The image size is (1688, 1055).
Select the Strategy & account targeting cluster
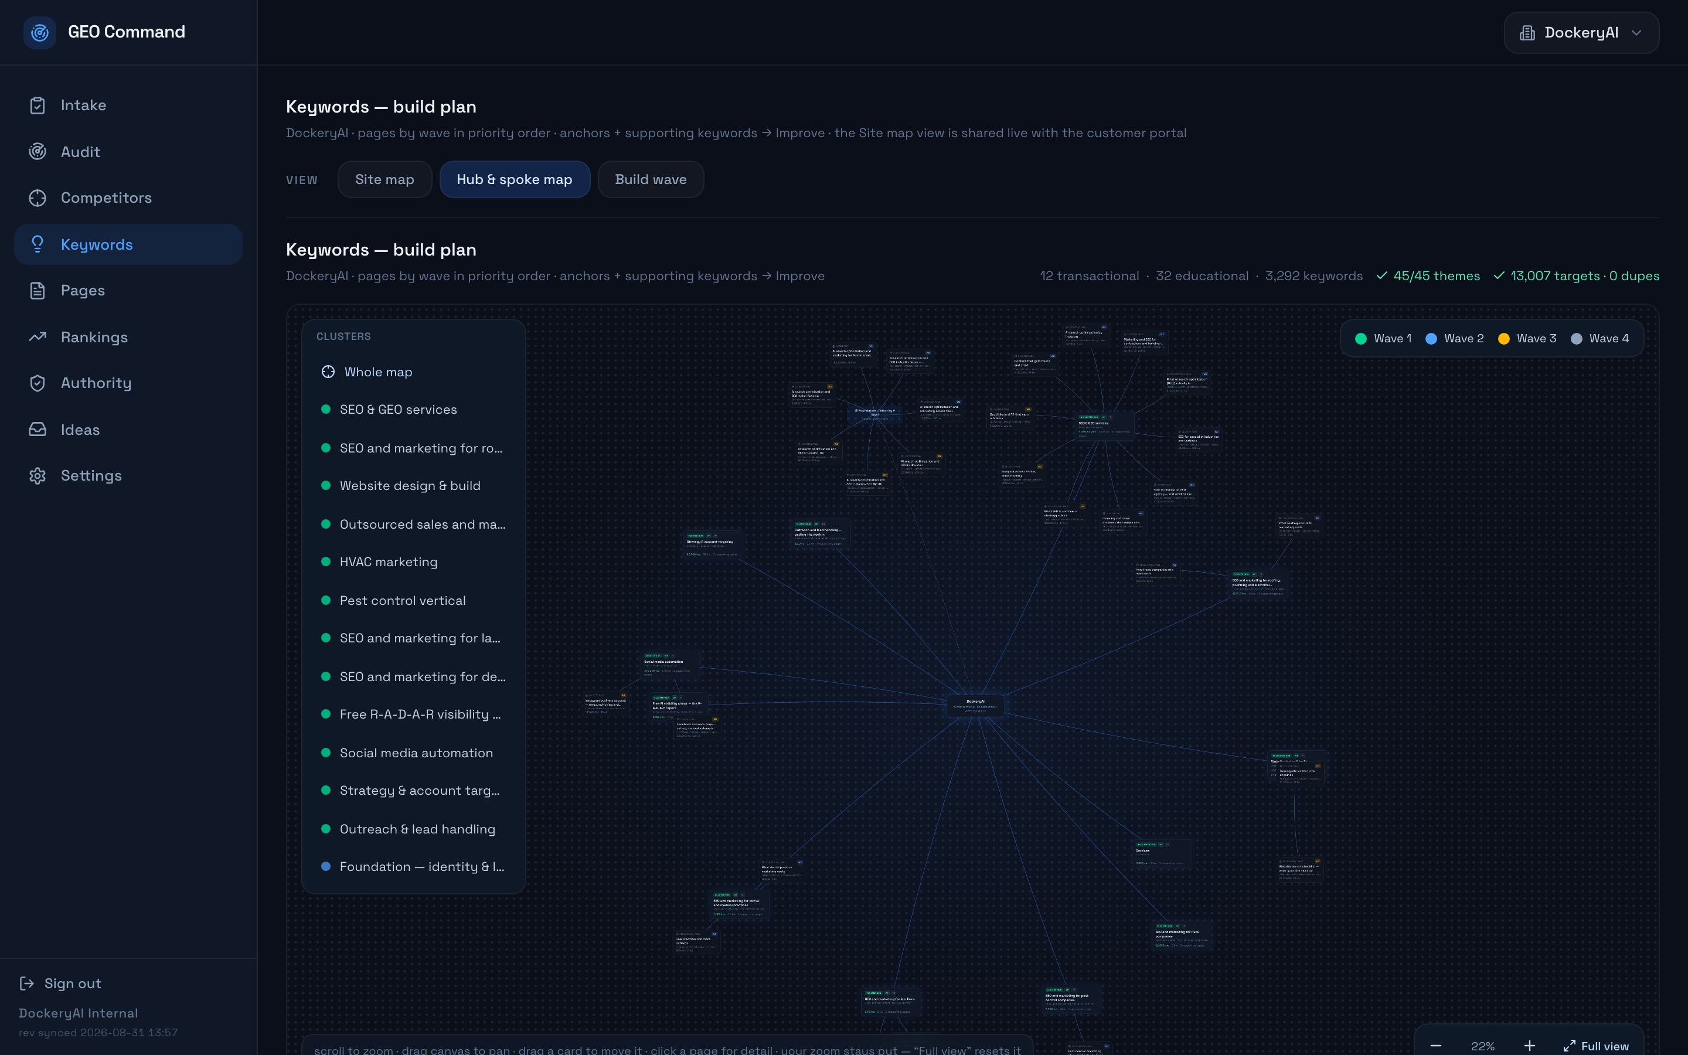414,791
